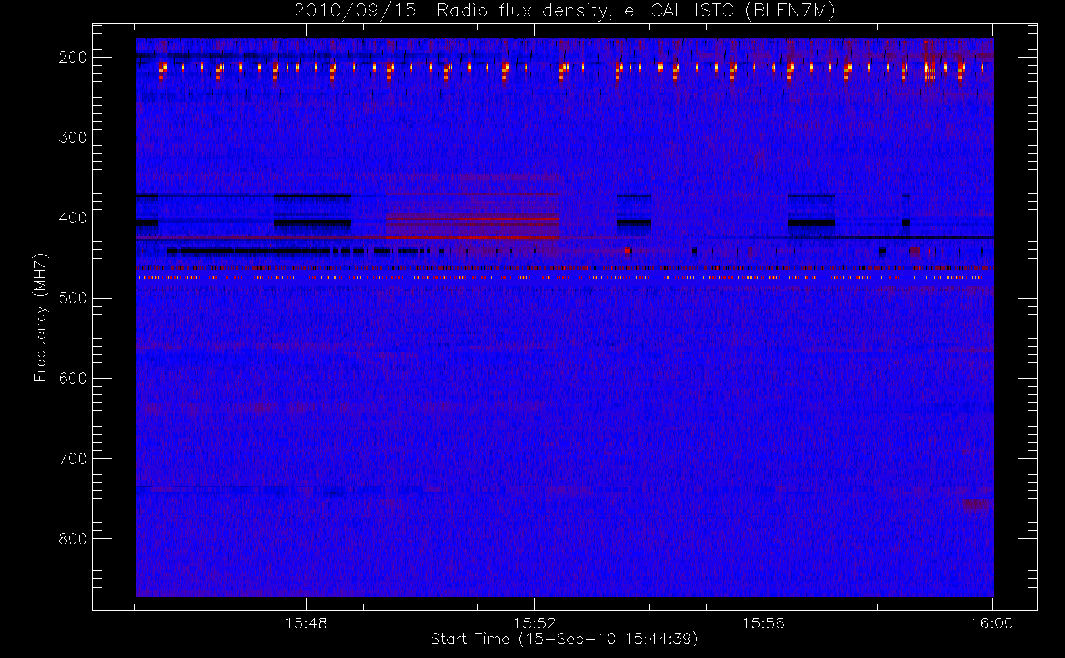Click the reddish patch near 760 MHz at 16:00
The height and width of the screenshot is (658, 1065).
click(977, 505)
